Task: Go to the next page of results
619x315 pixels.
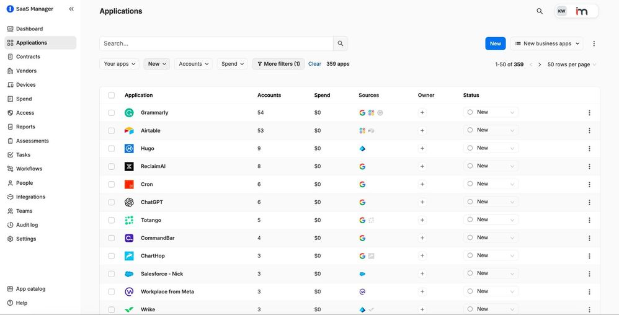Action: [540, 64]
